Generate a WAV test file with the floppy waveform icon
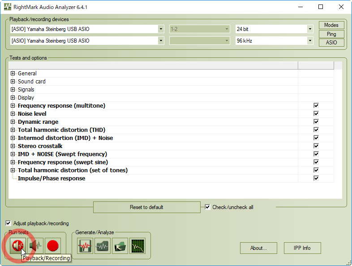352x266 pixels. pos(85,246)
